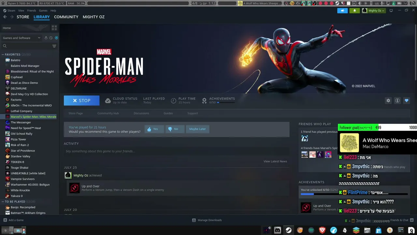Open the Support link
This screenshot has width=417, height=235.
193,113
